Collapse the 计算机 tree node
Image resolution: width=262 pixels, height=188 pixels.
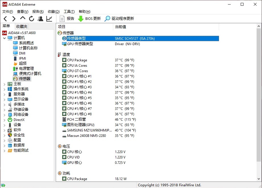pyautogui.click(x=5, y=38)
